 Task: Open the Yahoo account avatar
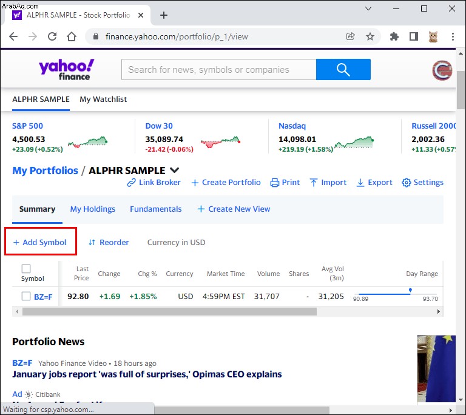[442, 70]
